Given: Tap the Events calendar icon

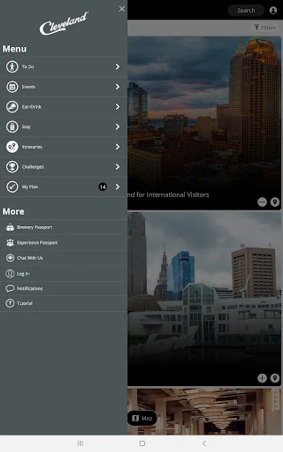Looking at the screenshot, I should (12, 87).
